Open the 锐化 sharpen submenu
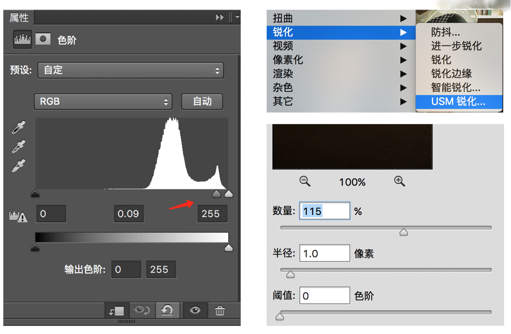Image resolution: width=511 pixels, height=334 pixels. pyautogui.click(x=341, y=32)
